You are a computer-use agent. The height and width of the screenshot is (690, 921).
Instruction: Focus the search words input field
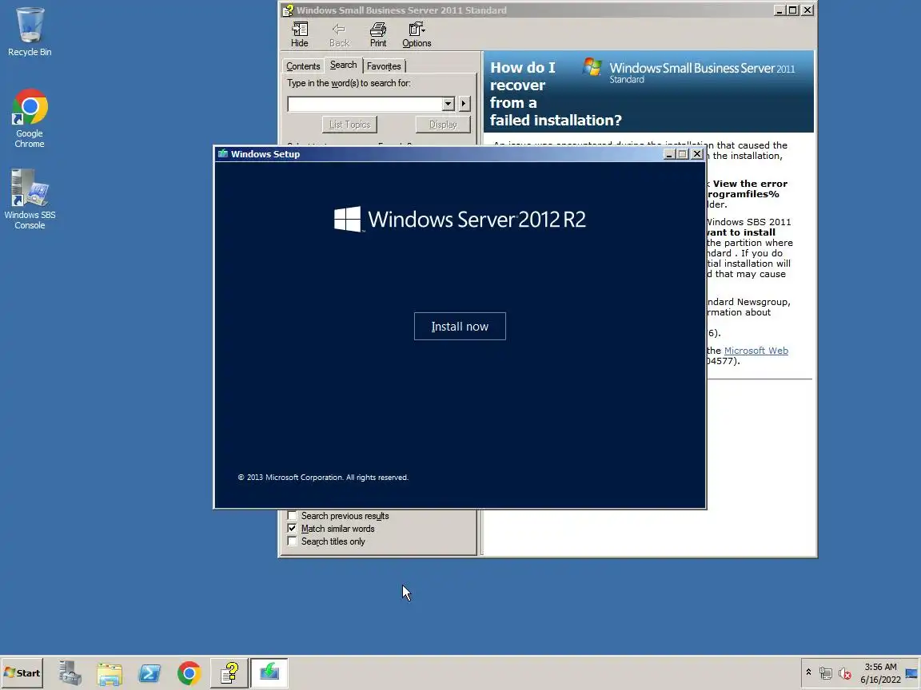tap(365, 104)
